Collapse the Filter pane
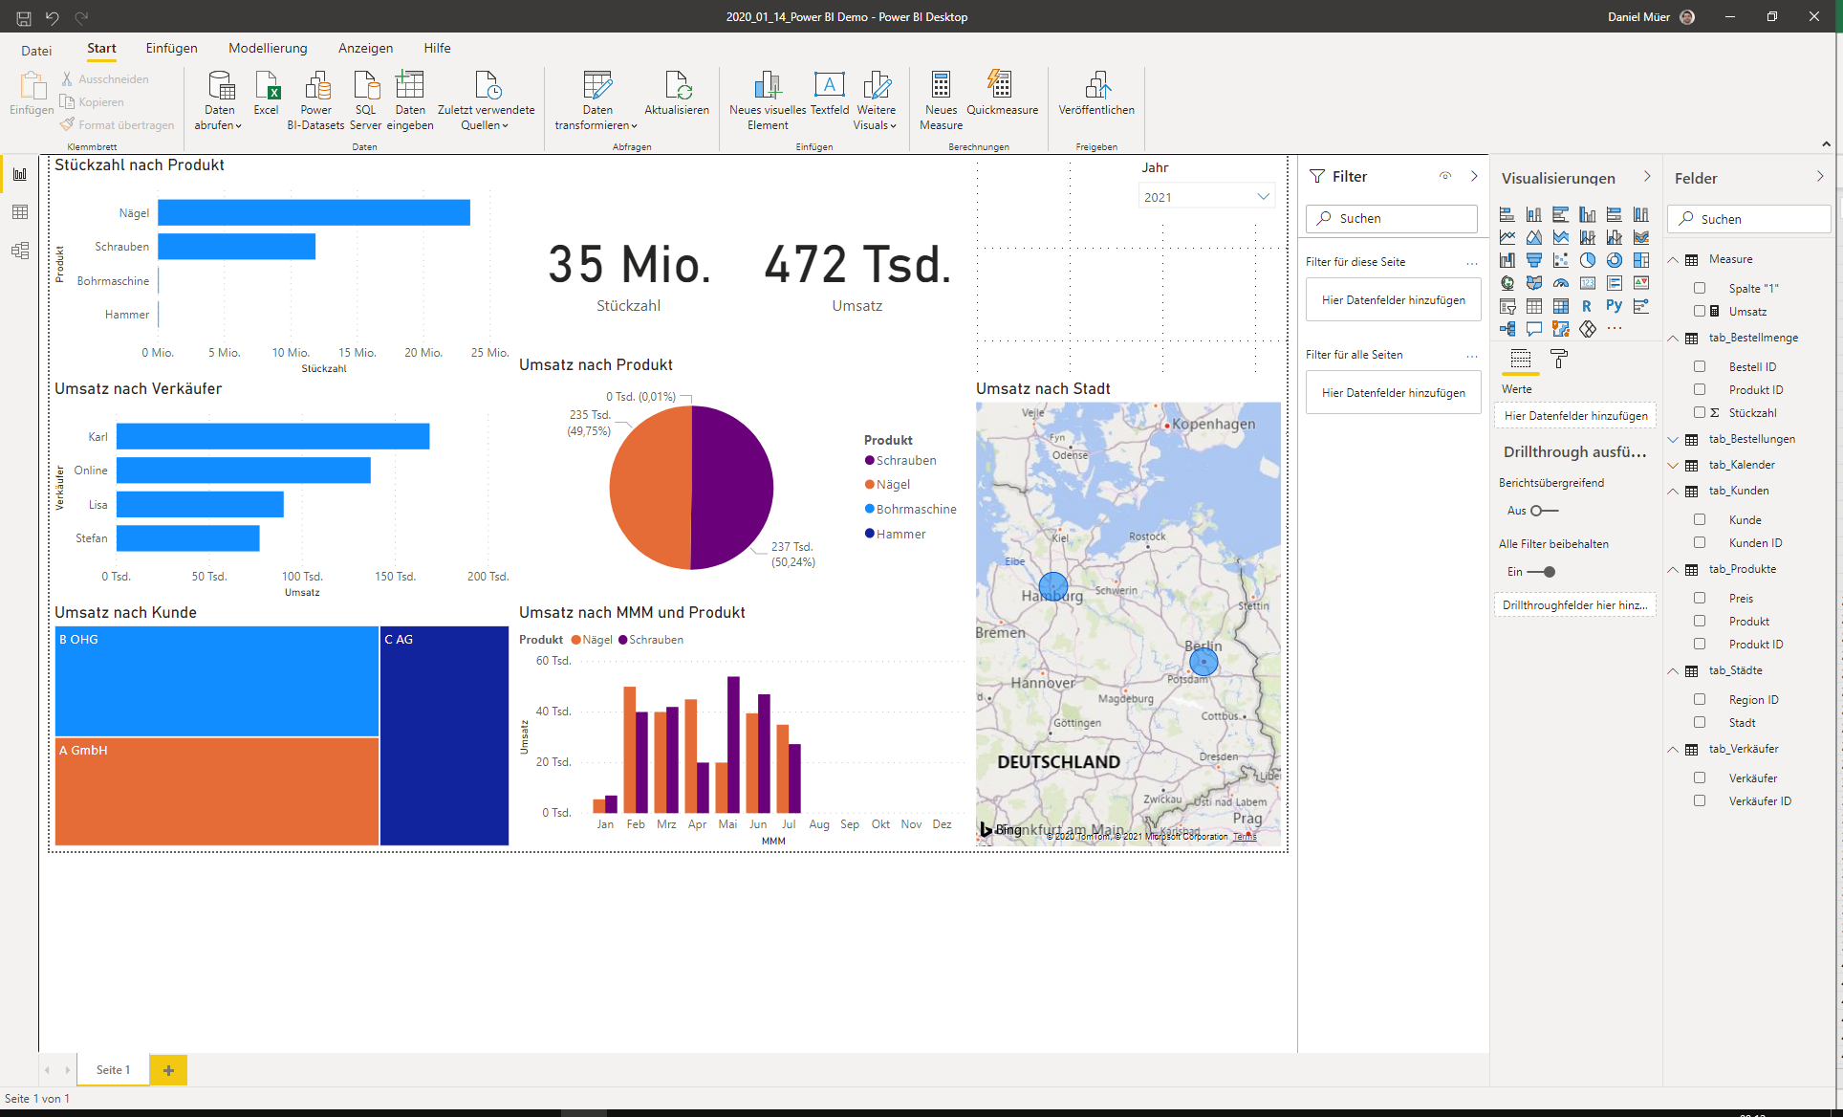1843x1117 pixels. [1474, 176]
